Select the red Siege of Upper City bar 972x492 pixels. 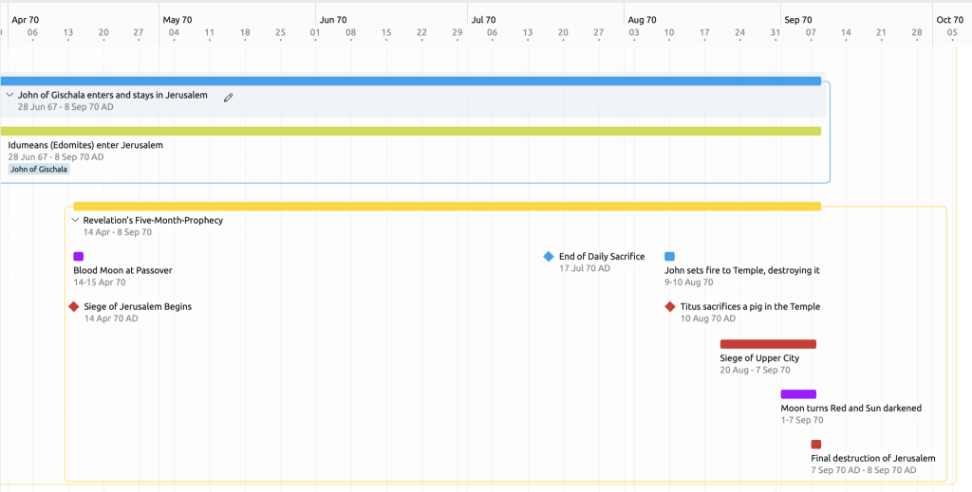coord(768,344)
